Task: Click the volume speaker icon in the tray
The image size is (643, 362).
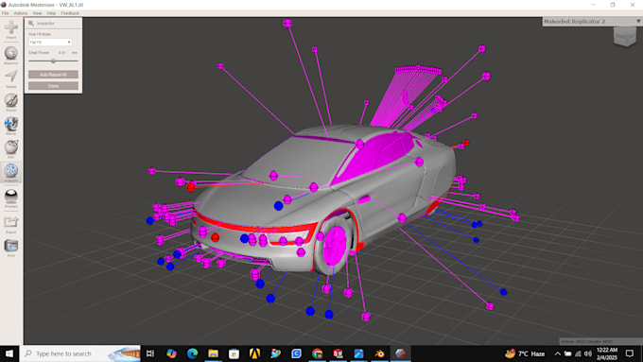Action: pyautogui.click(x=588, y=353)
